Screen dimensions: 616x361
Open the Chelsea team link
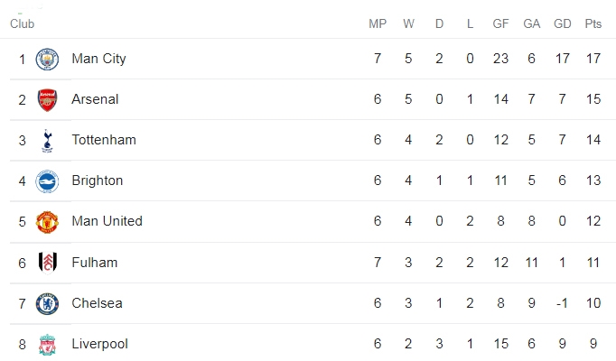97,303
